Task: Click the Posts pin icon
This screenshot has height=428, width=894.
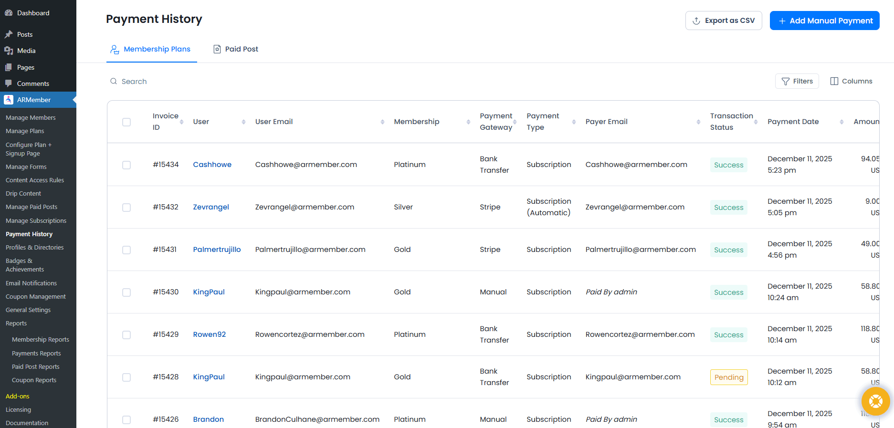Action: 9,34
